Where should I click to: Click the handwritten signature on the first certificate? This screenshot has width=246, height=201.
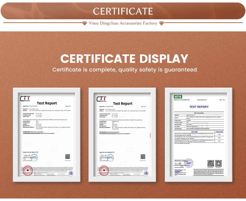point(27,156)
